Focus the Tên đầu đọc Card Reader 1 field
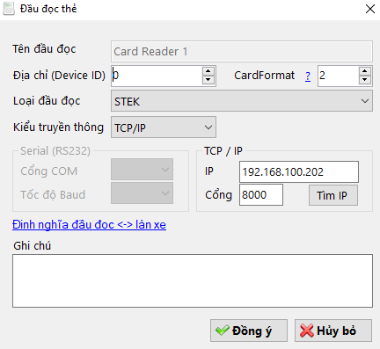 [x=242, y=51]
